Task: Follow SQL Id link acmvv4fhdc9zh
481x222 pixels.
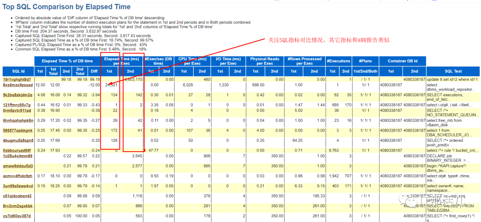Action: [x=17, y=176]
